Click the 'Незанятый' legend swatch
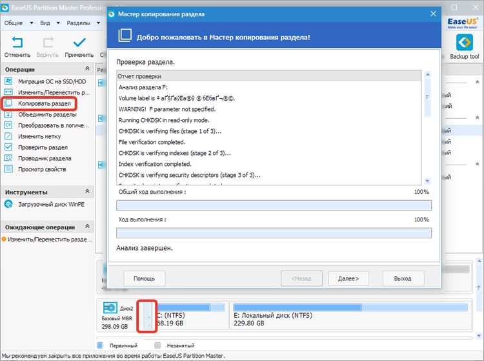This screenshot has width=484, height=361. click(x=157, y=346)
